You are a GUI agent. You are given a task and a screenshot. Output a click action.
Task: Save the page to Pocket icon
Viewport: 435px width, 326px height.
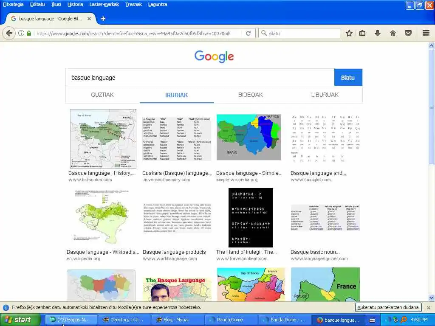(x=408, y=34)
